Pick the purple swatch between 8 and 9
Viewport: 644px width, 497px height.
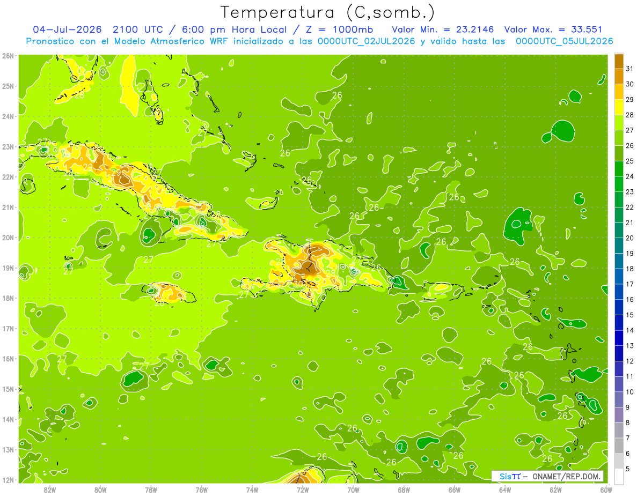pos(619,415)
